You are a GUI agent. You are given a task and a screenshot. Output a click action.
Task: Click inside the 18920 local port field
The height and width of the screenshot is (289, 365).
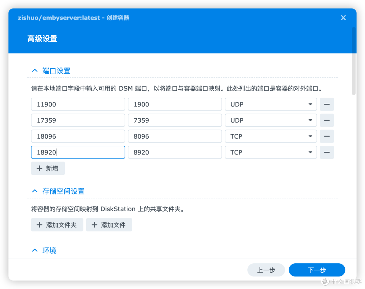(78, 152)
